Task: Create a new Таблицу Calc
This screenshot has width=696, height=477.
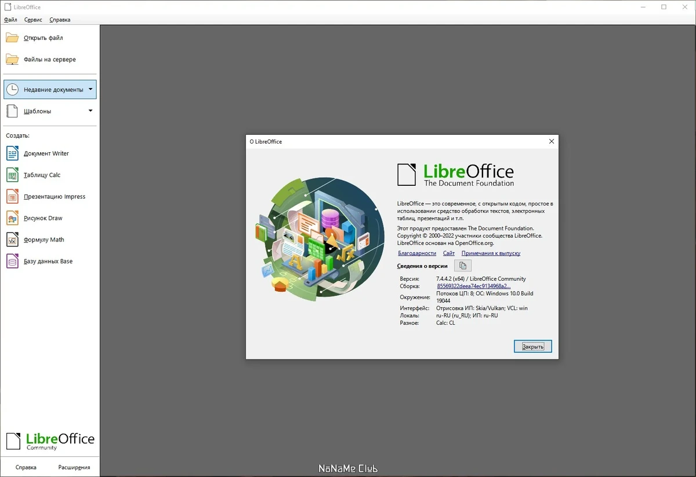Action: (x=42, y=175)
